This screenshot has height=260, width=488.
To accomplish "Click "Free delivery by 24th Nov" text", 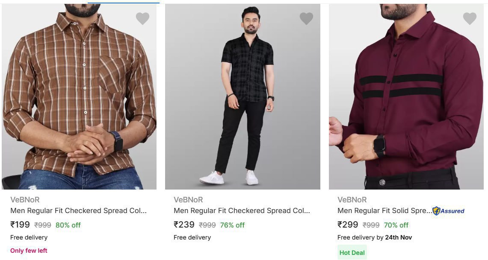I will (x=374, y=237).
